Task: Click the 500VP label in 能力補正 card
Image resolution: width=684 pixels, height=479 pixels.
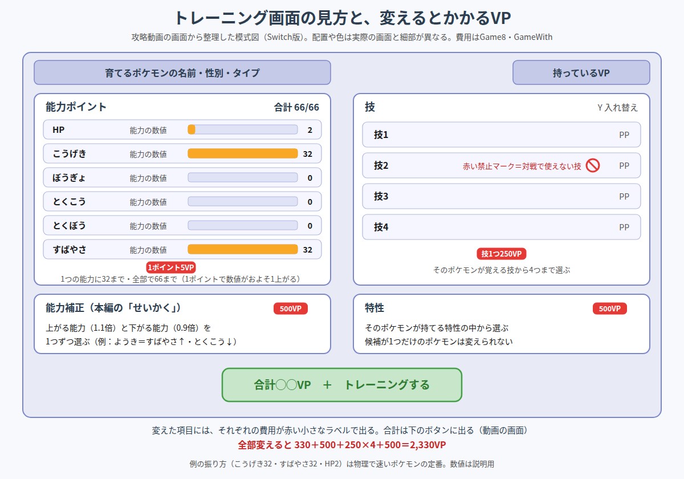Action: tap(291, 308)
